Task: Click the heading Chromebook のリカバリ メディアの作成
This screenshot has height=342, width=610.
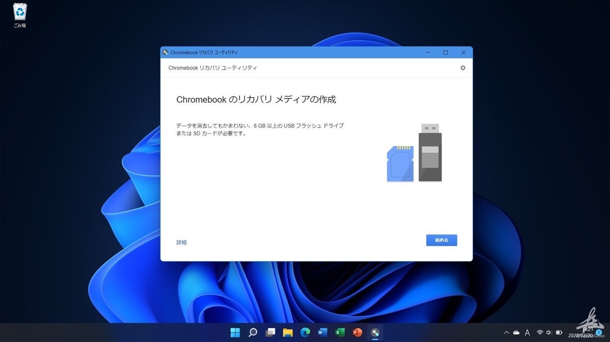Action: click(256, 100)
